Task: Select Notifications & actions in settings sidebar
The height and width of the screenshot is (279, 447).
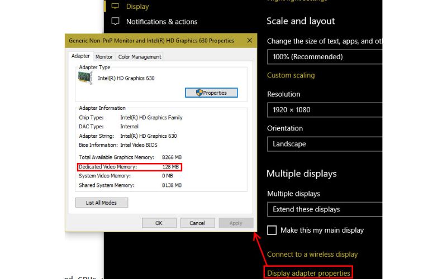Action: point(161,22)
